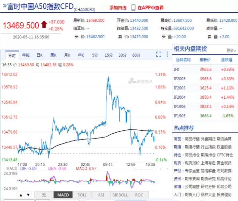
Task: Open the 商品行情 link
Action: pos(192,139)
